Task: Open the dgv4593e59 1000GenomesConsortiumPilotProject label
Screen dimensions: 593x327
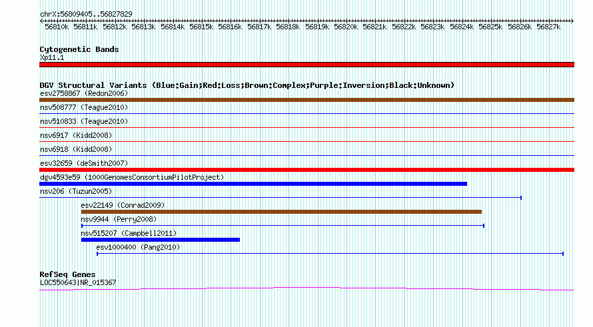Action: (x=132, y=177)
